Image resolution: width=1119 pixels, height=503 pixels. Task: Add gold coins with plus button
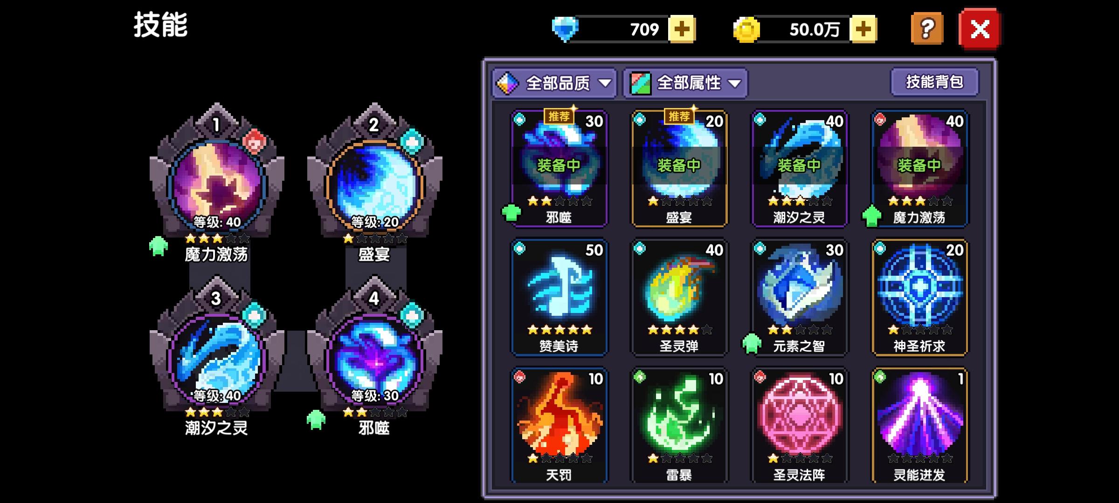tap(863, 29)
